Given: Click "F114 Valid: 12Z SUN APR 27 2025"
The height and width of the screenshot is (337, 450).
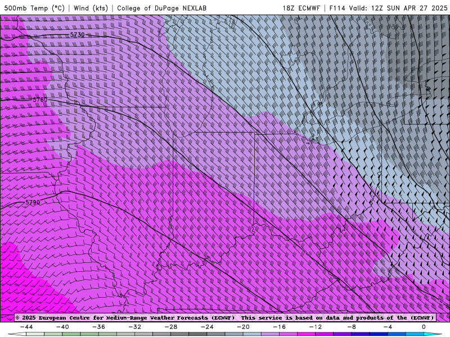Looking at the screenshot, I should (388, 8).
